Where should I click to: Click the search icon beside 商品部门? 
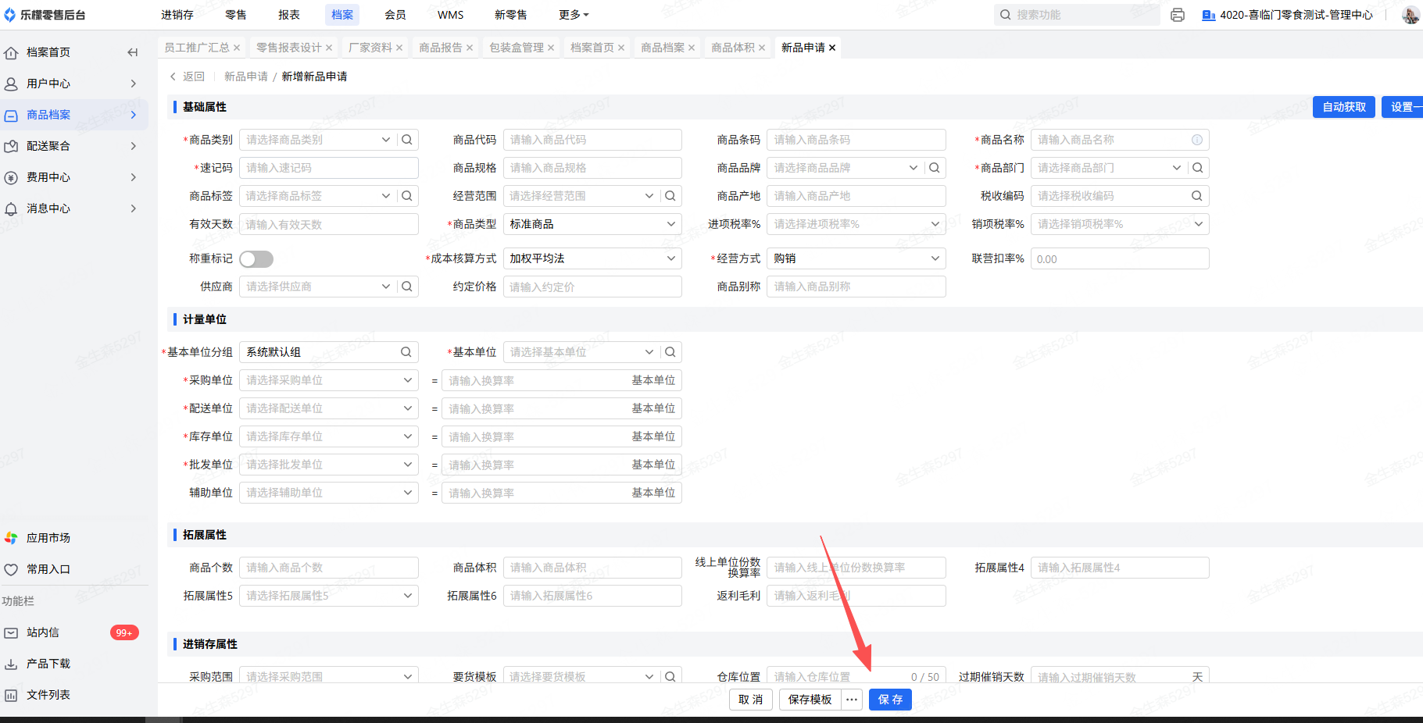click(x=1198, y=168)
